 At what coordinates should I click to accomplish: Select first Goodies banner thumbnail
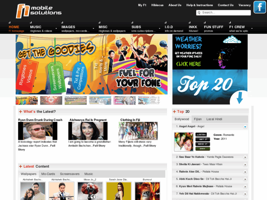[27, 100]
